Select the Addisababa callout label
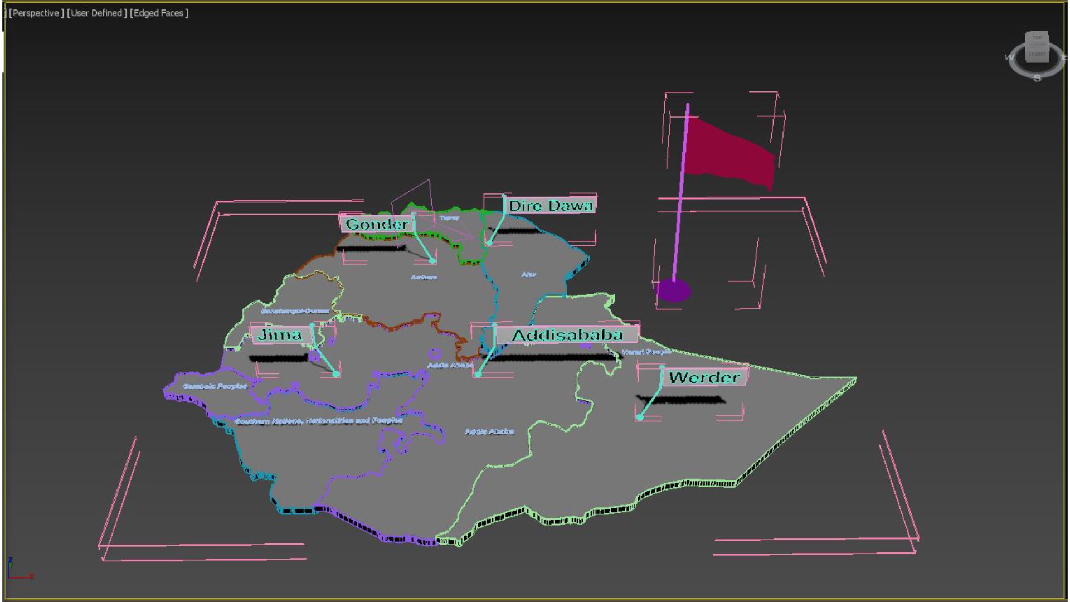The image size is (1070, 602). tap(567, 335)
